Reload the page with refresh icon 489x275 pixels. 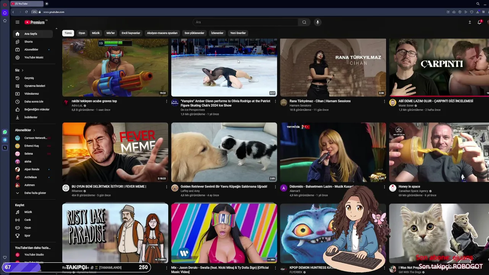tap(26, 12)
